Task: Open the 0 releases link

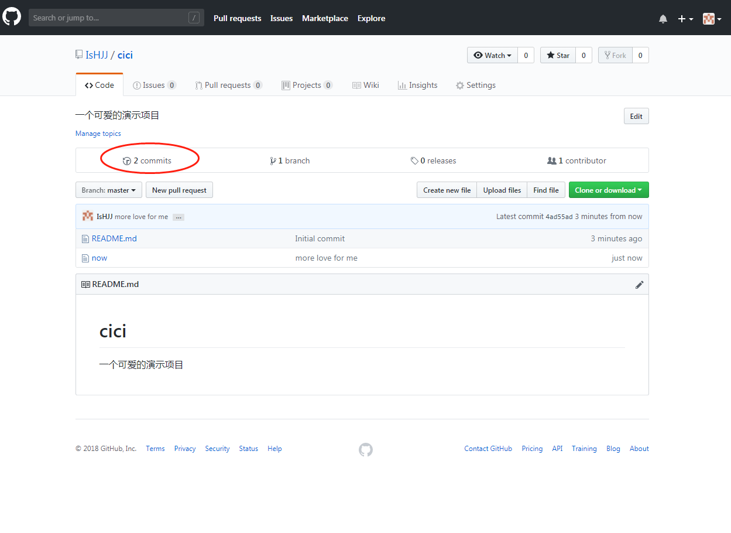Action: [434, 160]
